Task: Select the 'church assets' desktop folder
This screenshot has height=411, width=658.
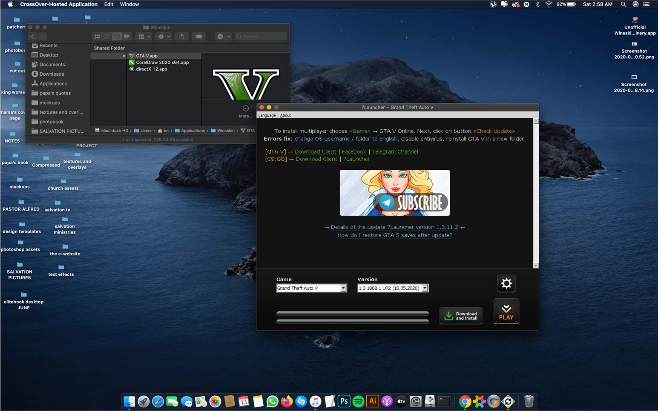Action: (x=63, y=185)
